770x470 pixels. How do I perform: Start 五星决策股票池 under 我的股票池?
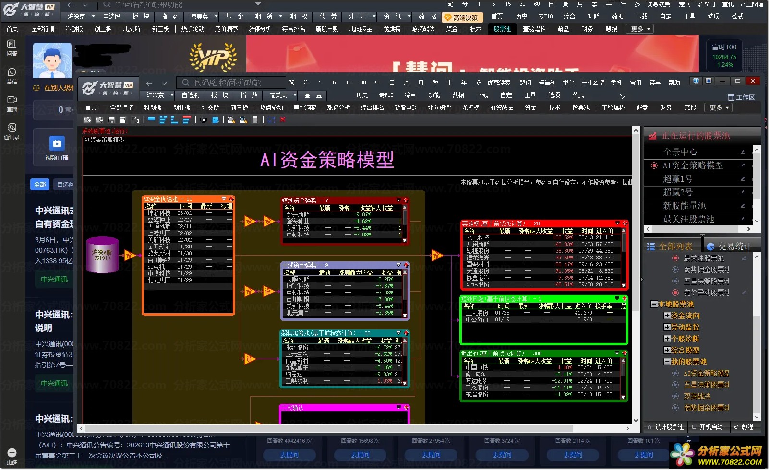tap(675, 385)
